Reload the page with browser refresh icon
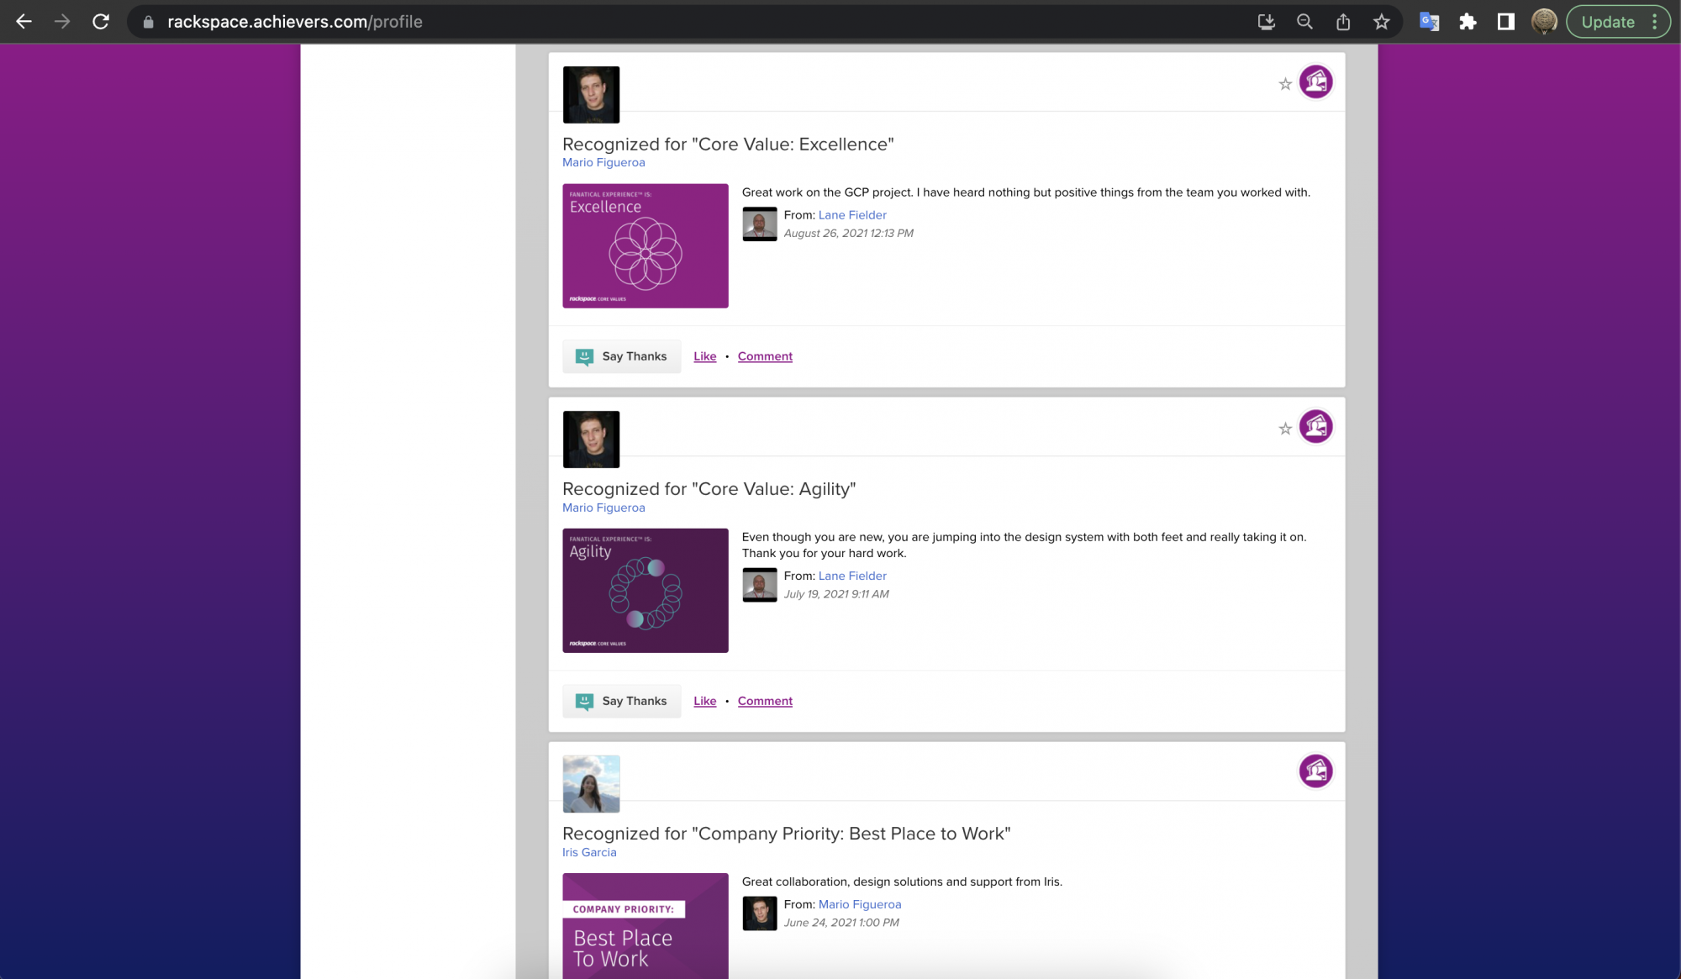 coord(101,22)
